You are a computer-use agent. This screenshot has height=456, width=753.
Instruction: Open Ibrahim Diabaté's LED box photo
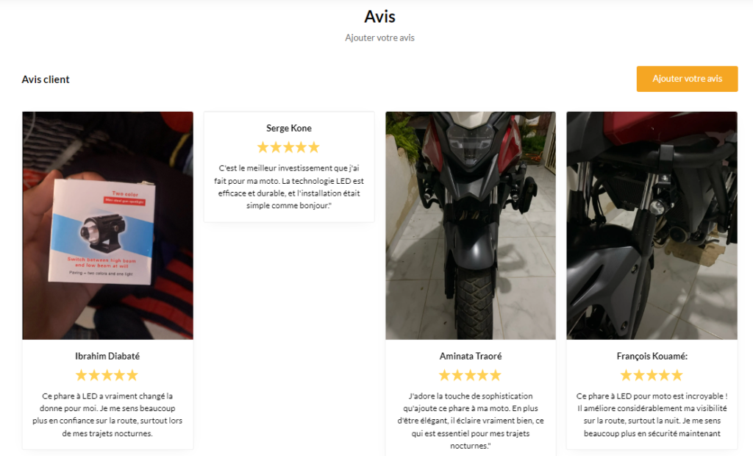(107, 225)
